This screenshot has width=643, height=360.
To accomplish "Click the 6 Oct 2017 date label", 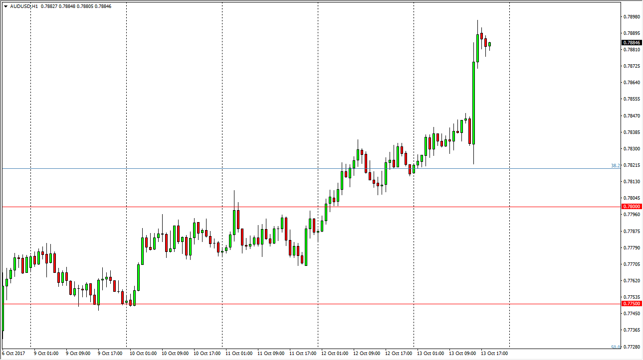I will click(14, 354).
